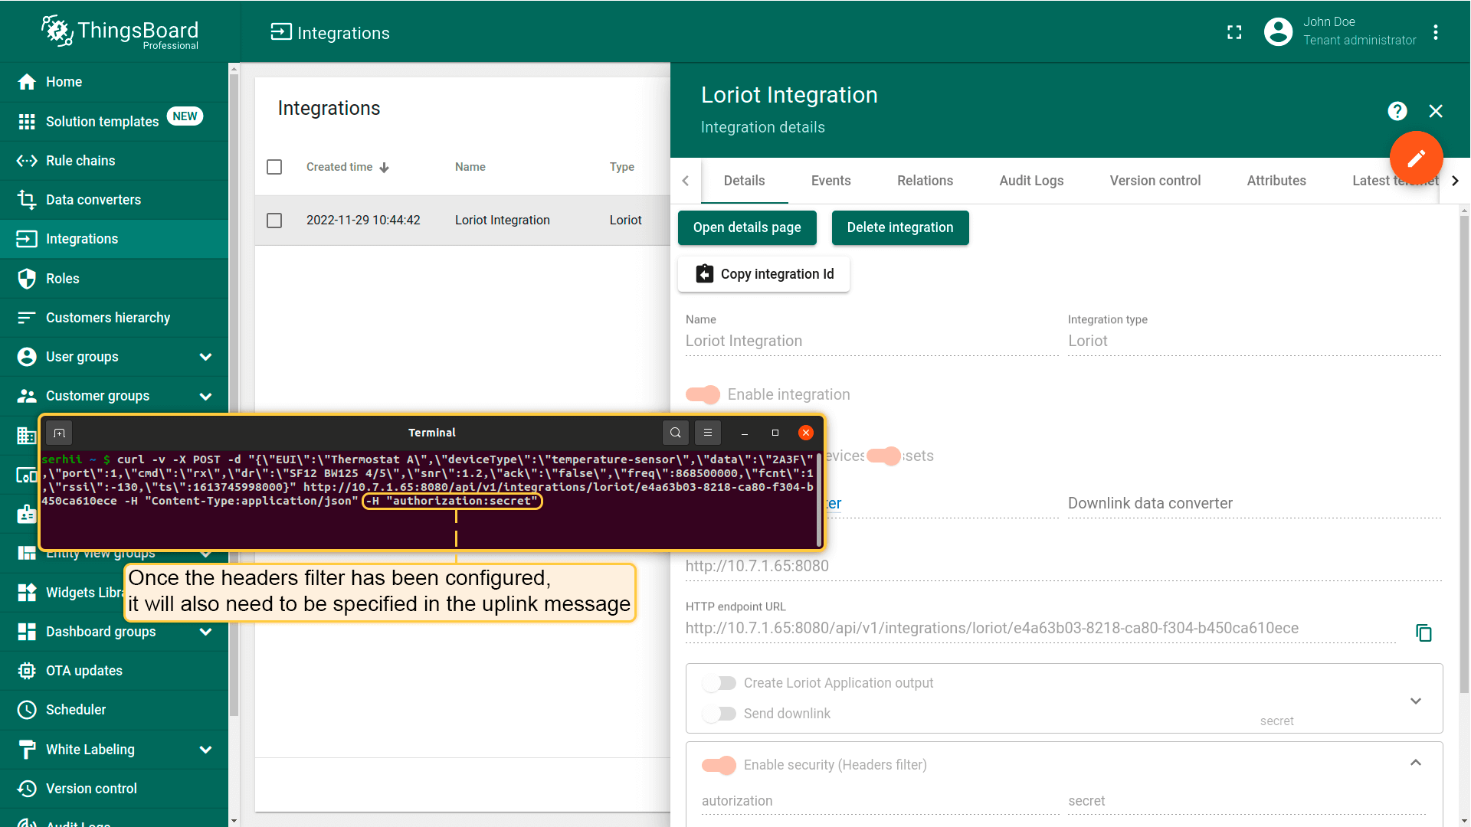Expand the Create Loriot Application output section

[1415, 701]
